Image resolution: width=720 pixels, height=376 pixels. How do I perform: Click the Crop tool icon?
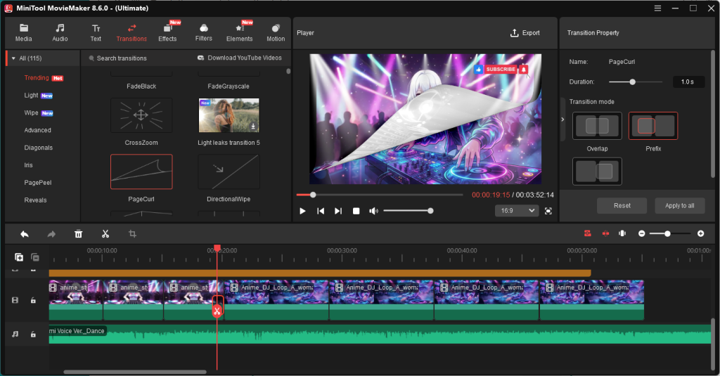coord(131,234)
